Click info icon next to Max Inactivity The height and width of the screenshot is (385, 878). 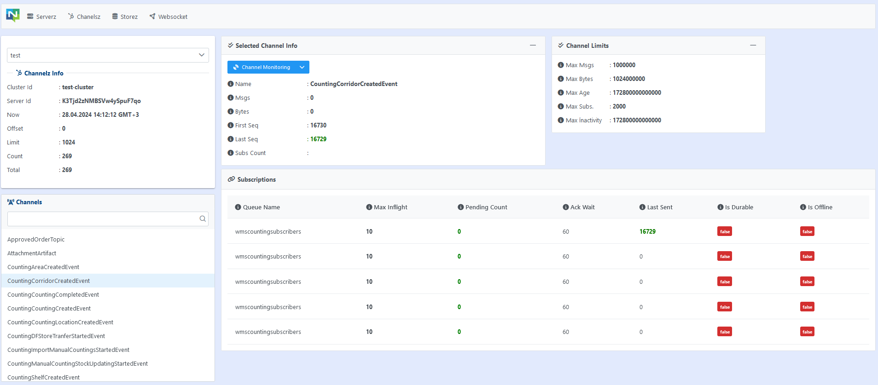561,120
